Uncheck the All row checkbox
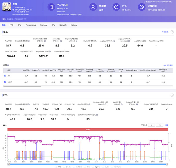The height and width of the screenshot is (168, 176). pos(5,76)
